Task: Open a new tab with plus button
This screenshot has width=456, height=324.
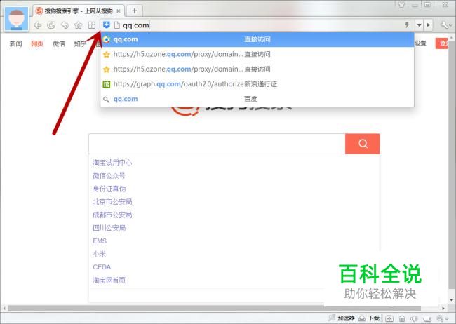Action: [135, 11]
